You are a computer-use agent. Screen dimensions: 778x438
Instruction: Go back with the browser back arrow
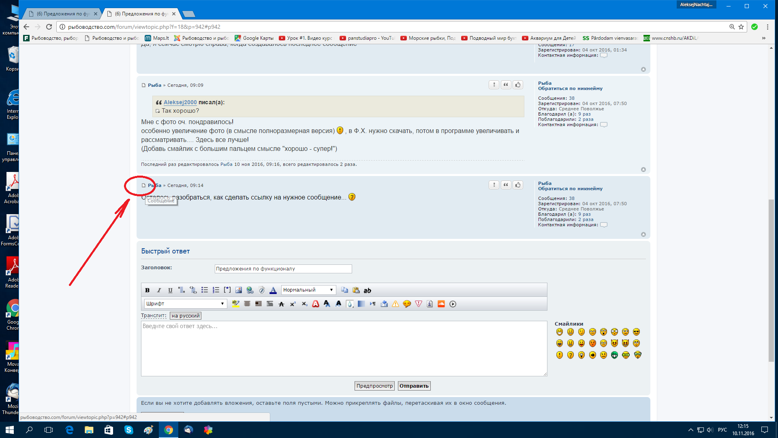[26, 27]
